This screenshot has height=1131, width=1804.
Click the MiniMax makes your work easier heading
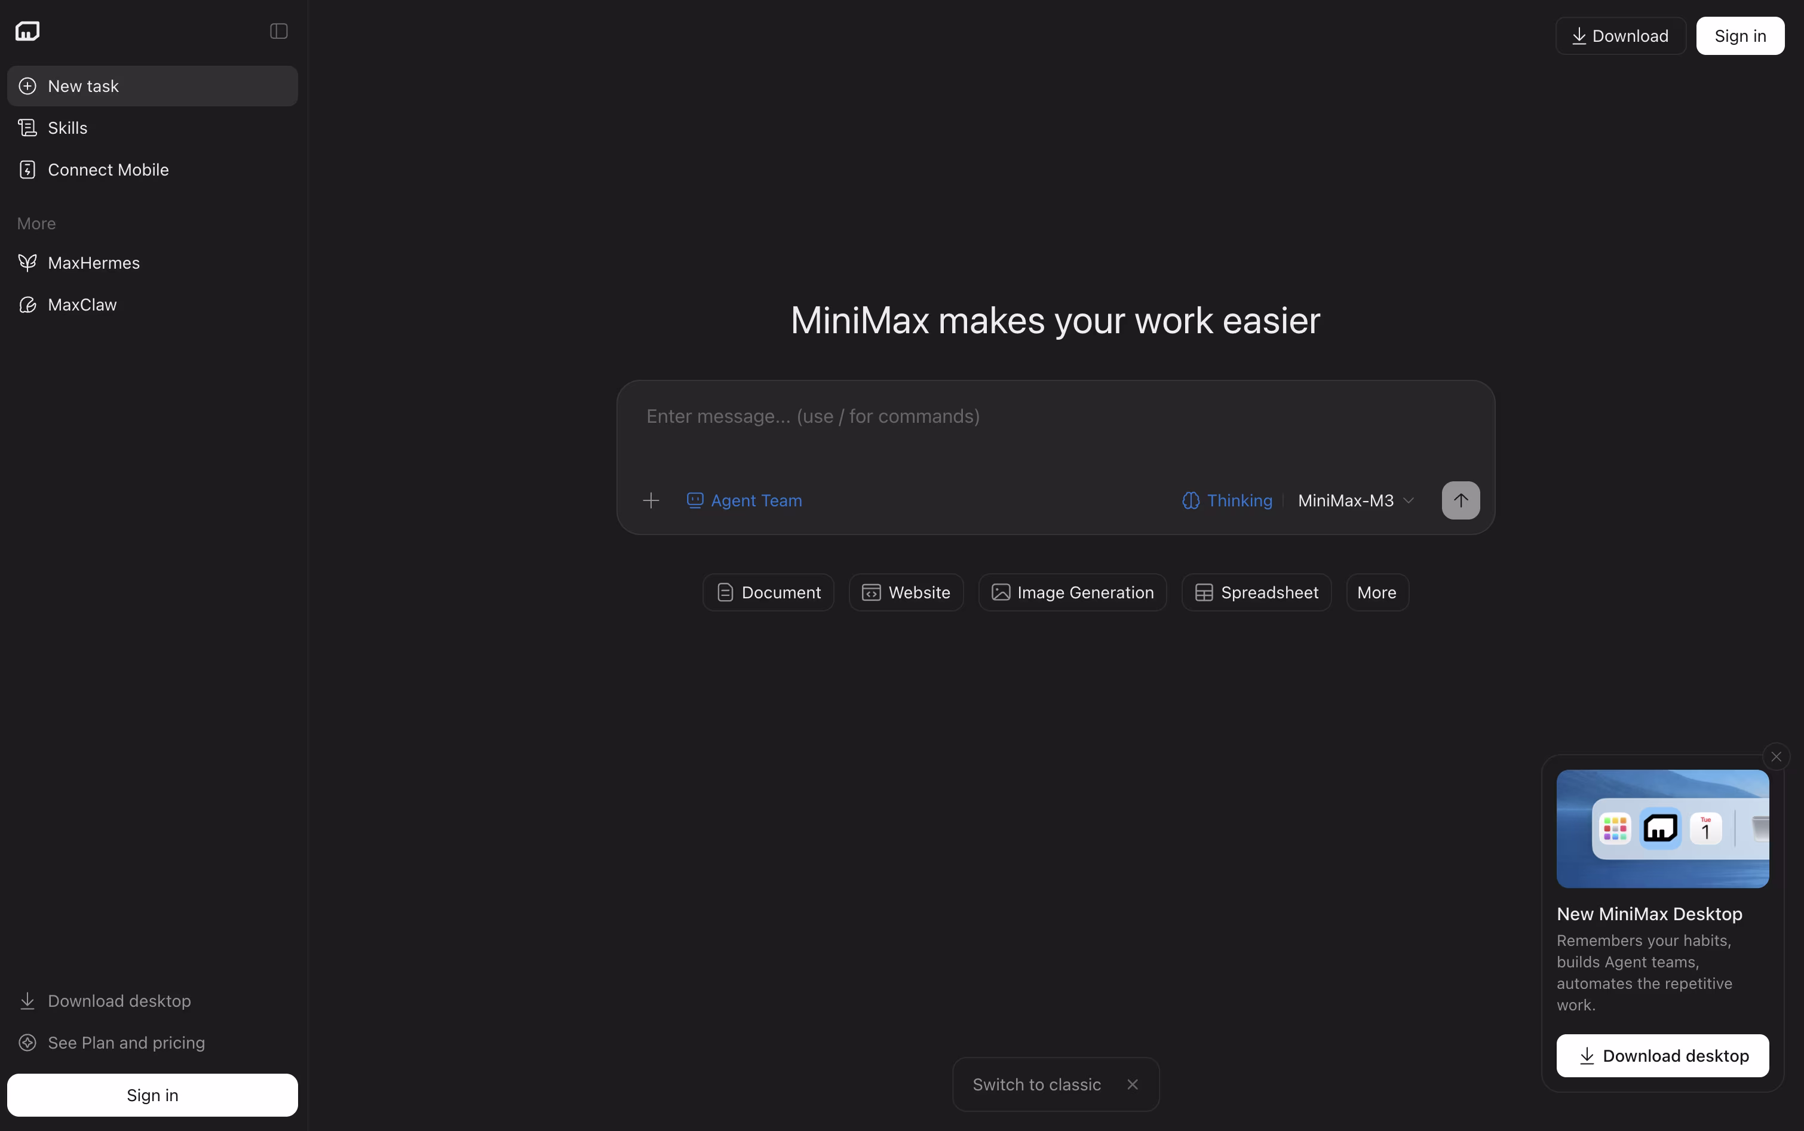pos(1055,320)
